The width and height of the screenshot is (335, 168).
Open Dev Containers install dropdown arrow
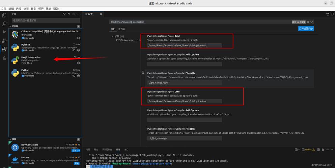point(79,151)
